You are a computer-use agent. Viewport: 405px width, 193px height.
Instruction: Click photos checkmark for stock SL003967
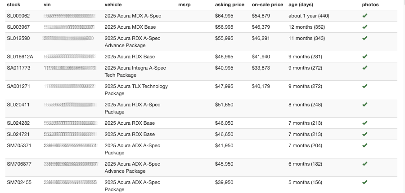tap(364, 27)
